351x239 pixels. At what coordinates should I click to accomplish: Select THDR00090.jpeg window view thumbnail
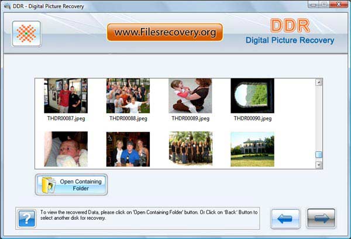coord(253,96)
